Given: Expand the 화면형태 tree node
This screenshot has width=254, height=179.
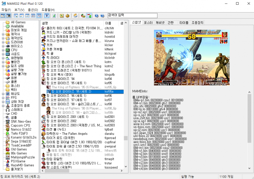Looking at the screenshot, I should 3,58.
